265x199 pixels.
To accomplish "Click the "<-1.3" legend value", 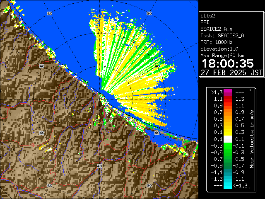I will (x=240, y=186).
